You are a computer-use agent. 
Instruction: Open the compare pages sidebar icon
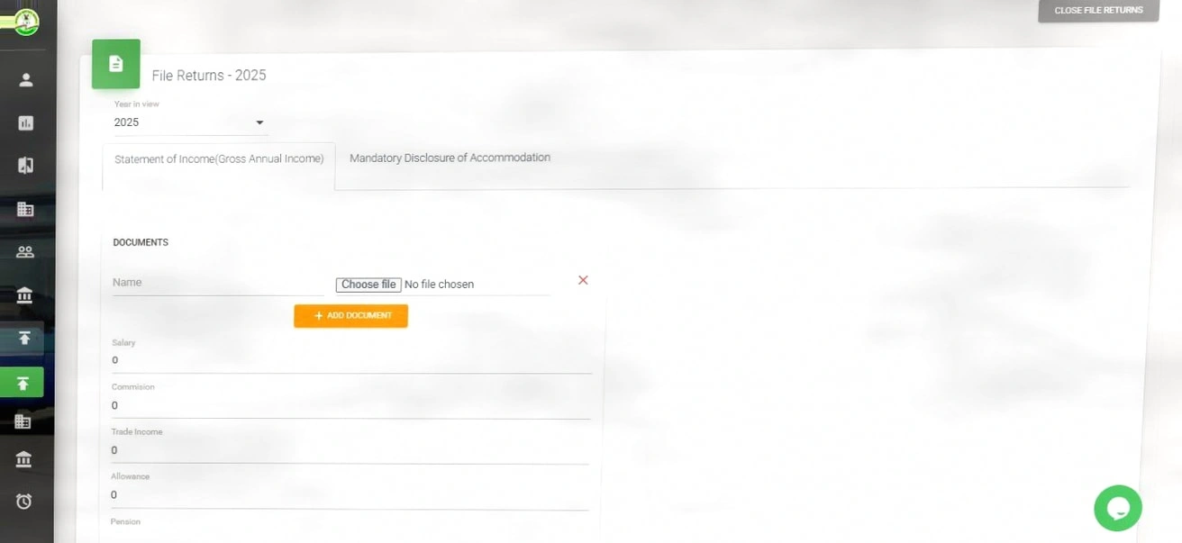coord(25,166)
